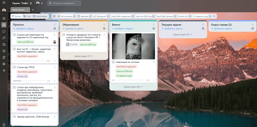Viewport: 257px width, 127px height.
Task: Expand subtasks chevron on Навигация по системе card
Action: tap(154, 80)
